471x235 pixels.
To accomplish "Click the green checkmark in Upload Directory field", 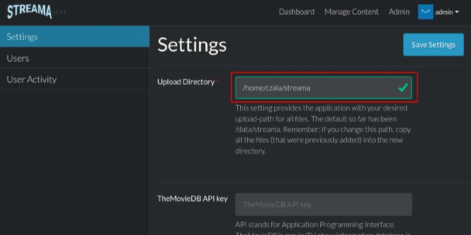I will (x=403, y=88).
